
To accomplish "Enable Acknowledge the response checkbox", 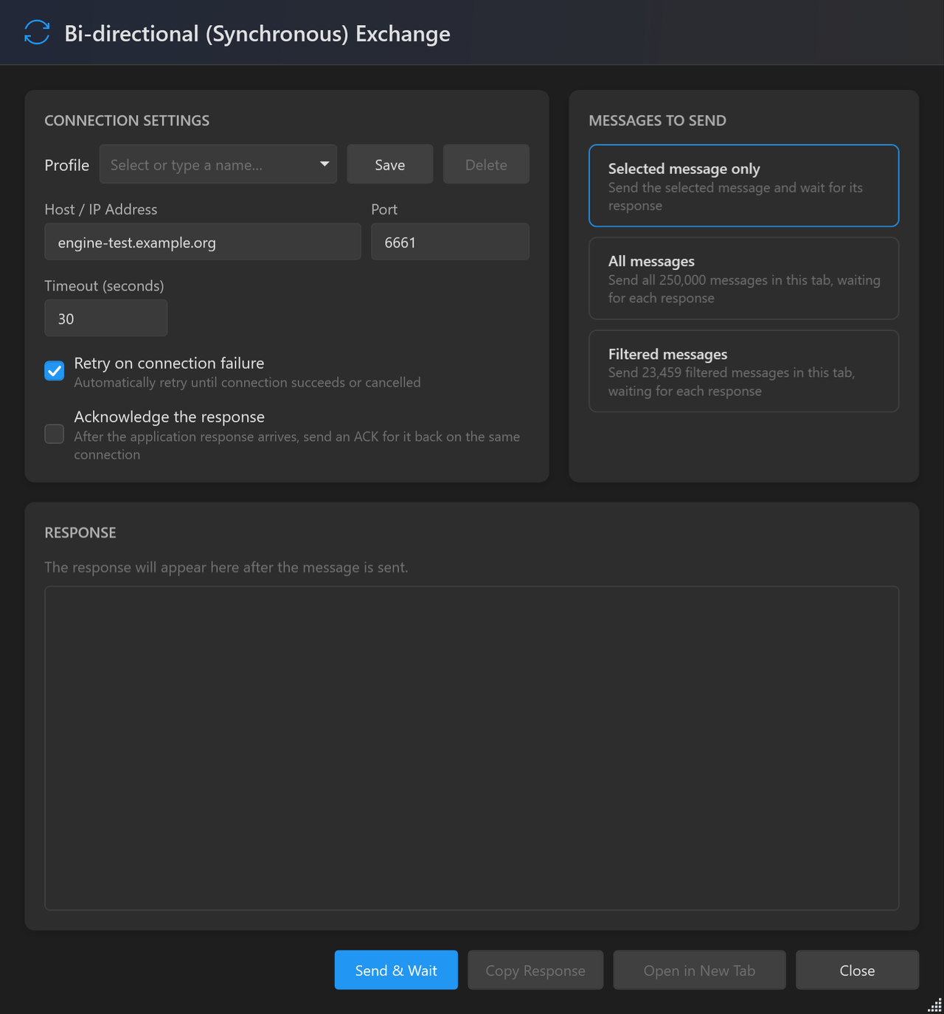I will click(x=55, y=434).
